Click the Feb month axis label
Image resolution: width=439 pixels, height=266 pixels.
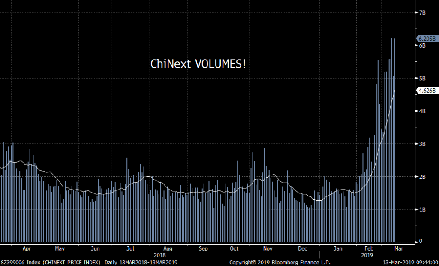coord(369,248)
